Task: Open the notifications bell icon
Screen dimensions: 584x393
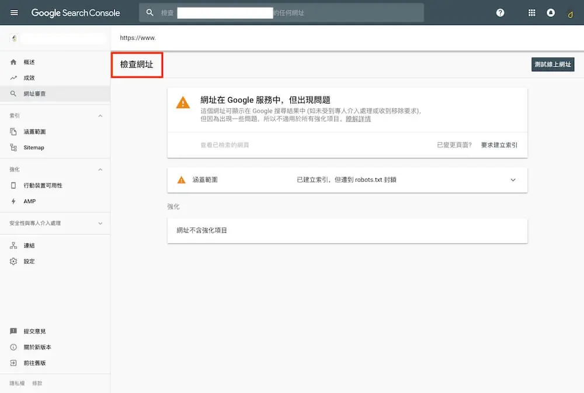Action: coord(551,13)
